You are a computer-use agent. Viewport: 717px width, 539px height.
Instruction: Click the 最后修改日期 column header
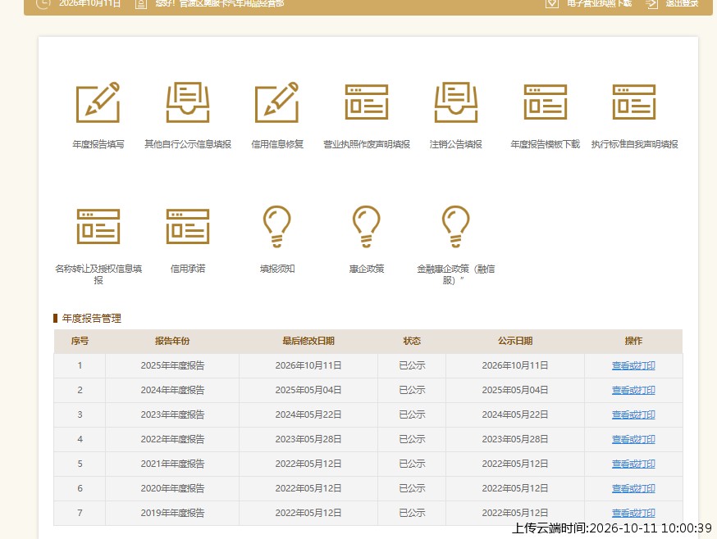coord(308,341)
